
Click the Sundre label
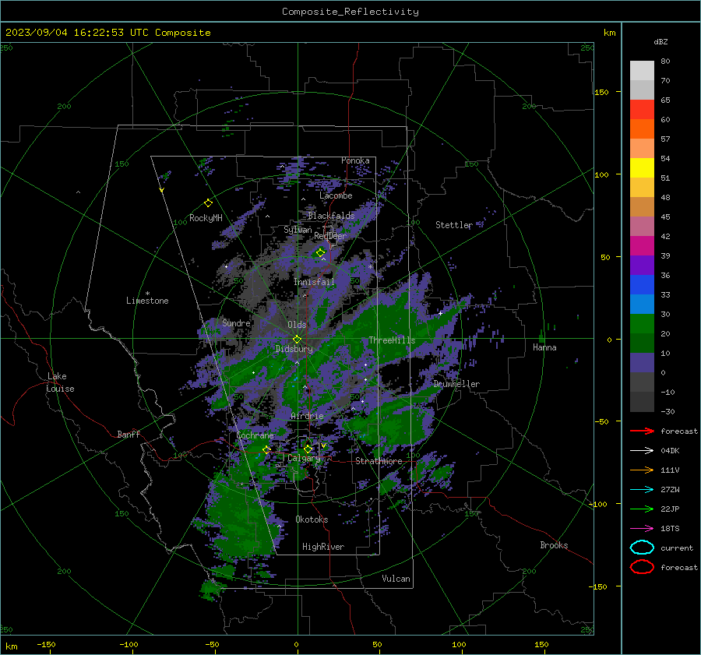(236, 322)
